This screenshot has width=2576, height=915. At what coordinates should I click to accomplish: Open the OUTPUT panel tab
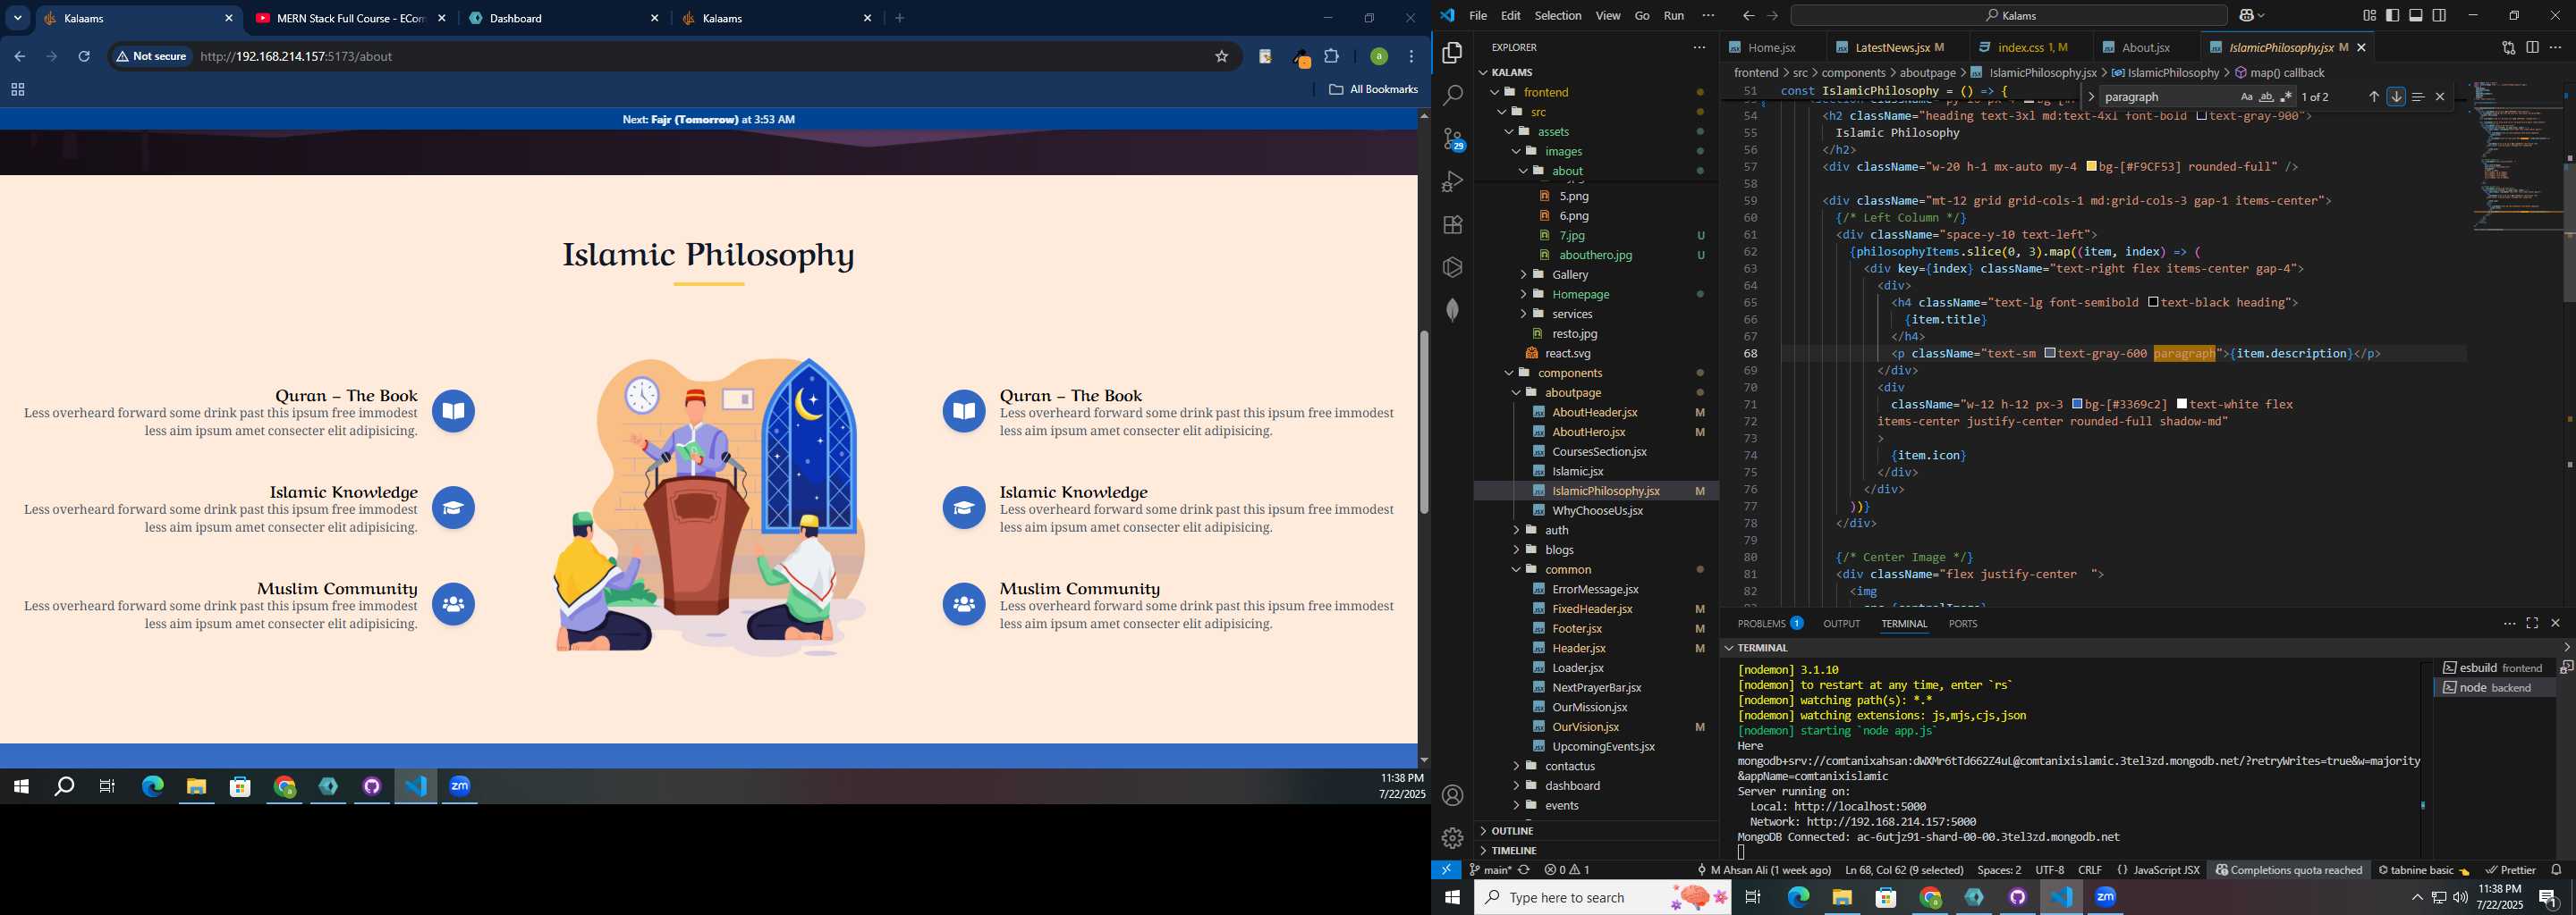[x=1841, y=624]
